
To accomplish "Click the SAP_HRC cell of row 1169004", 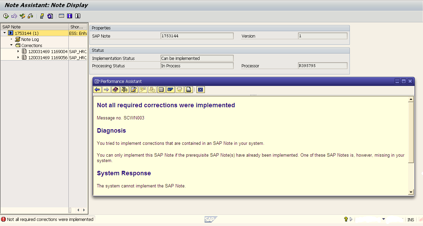I will pos(78,51).
